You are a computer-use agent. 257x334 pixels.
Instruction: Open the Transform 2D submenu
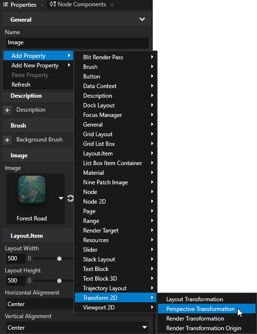click(x=116, y=298)
